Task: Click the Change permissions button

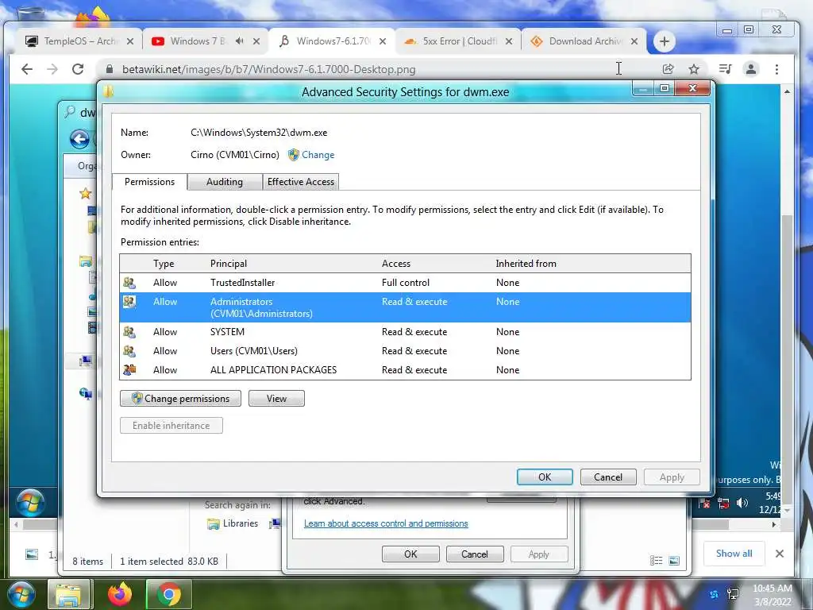Action: pos(180,399)
